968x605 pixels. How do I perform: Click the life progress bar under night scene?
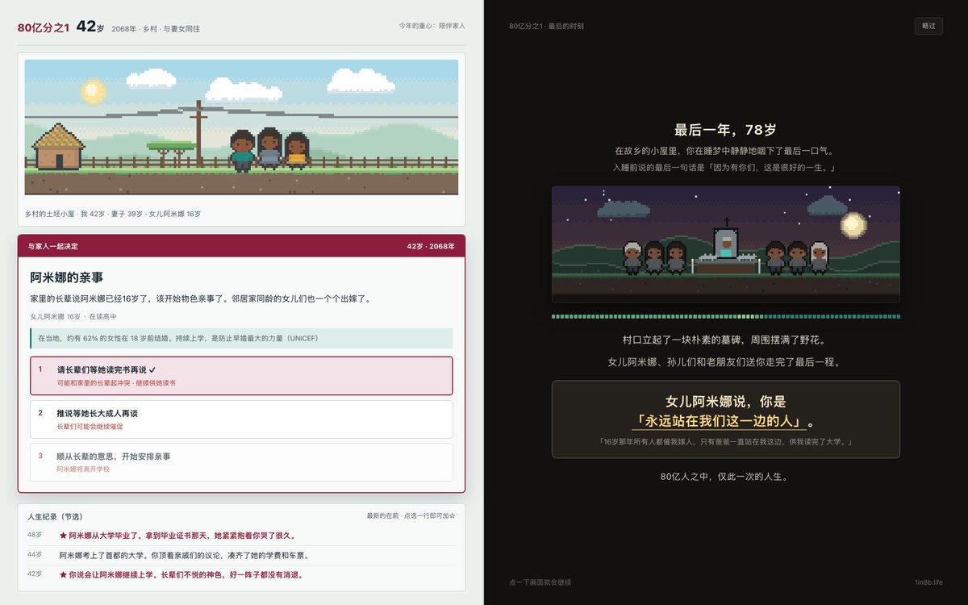[x=725, y=317]
